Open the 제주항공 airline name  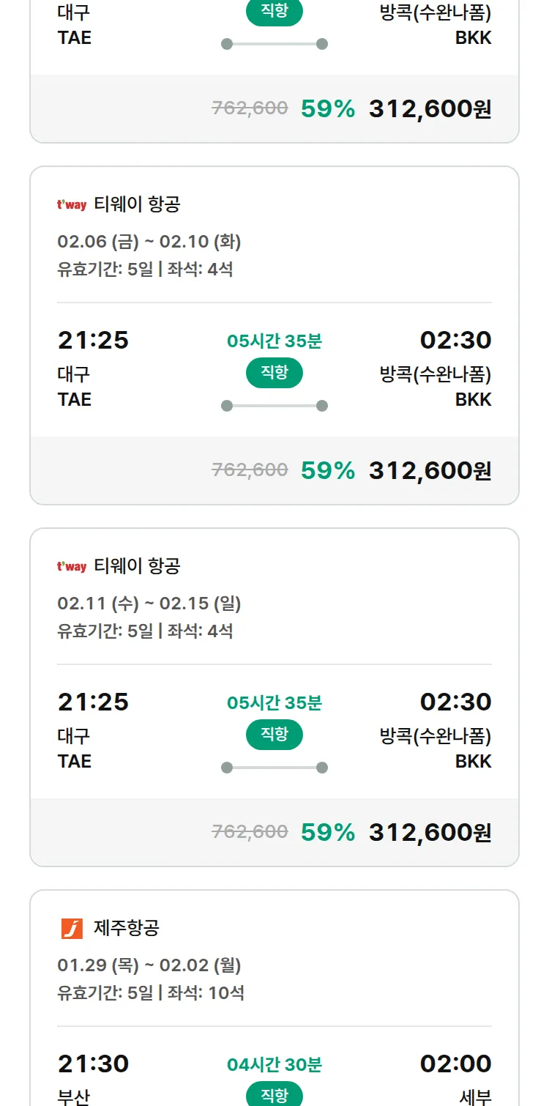127,929
